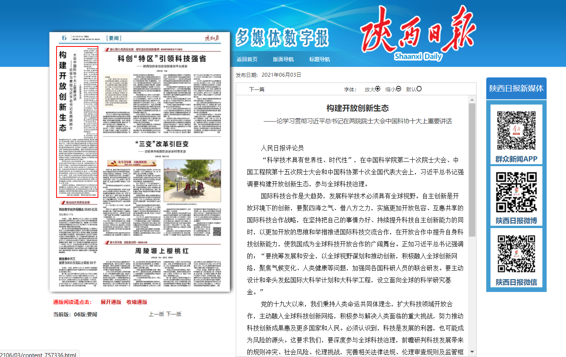
Task: Click the 字体 label
Action: [x=350, y=89]
